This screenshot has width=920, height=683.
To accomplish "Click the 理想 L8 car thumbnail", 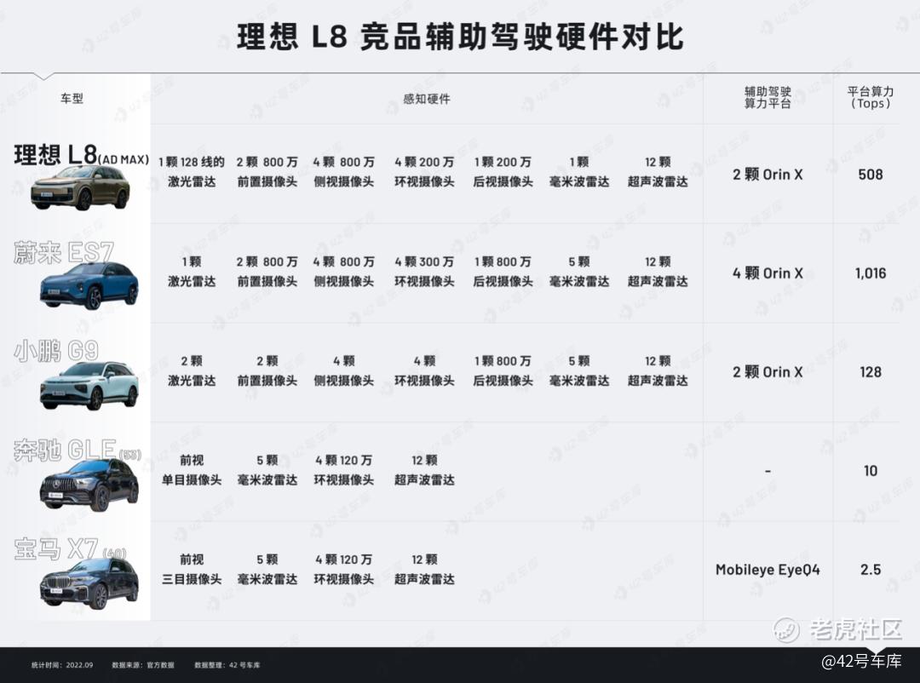I will pyautogui.click(x=80, y=187).
